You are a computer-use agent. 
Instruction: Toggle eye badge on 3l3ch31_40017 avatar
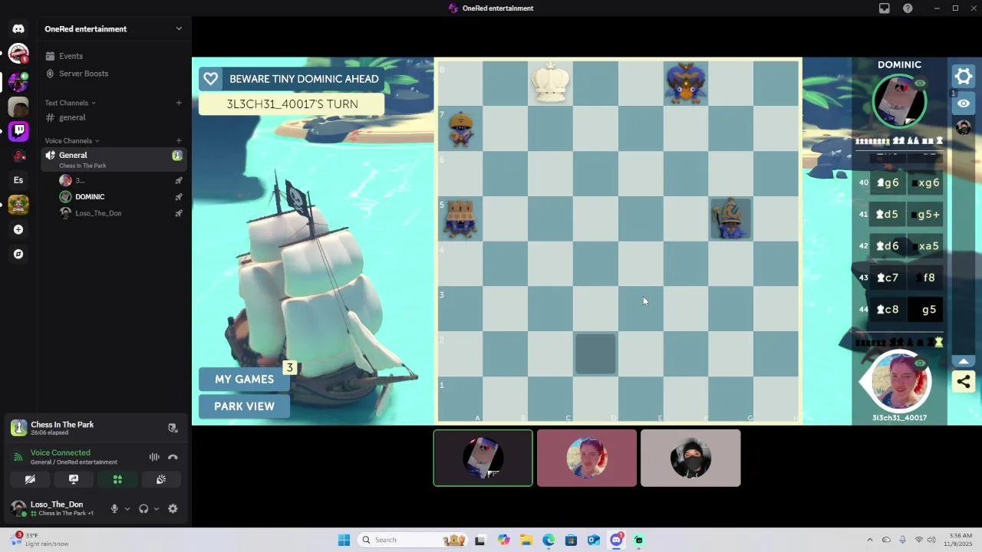coord(920,363)
